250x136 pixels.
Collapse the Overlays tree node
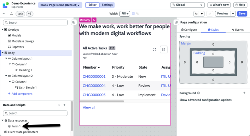click(2, 29)
